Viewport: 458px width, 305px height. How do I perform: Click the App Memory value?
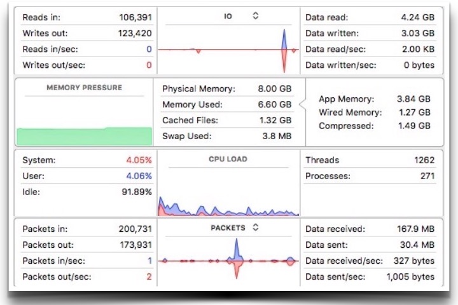point(413,99)
